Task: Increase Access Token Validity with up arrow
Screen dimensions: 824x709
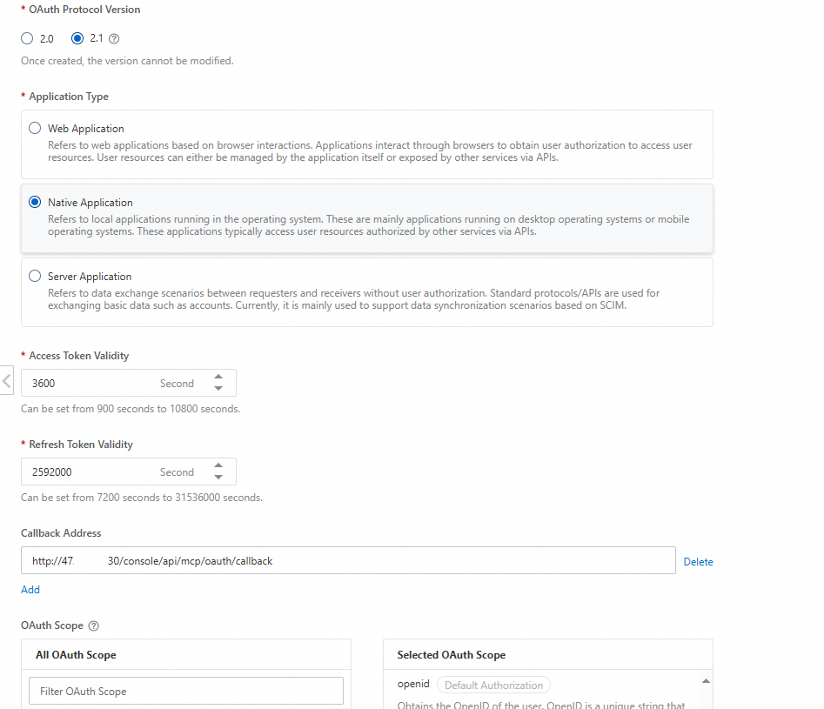Action: pyautogui.click(x=218, y=377)
